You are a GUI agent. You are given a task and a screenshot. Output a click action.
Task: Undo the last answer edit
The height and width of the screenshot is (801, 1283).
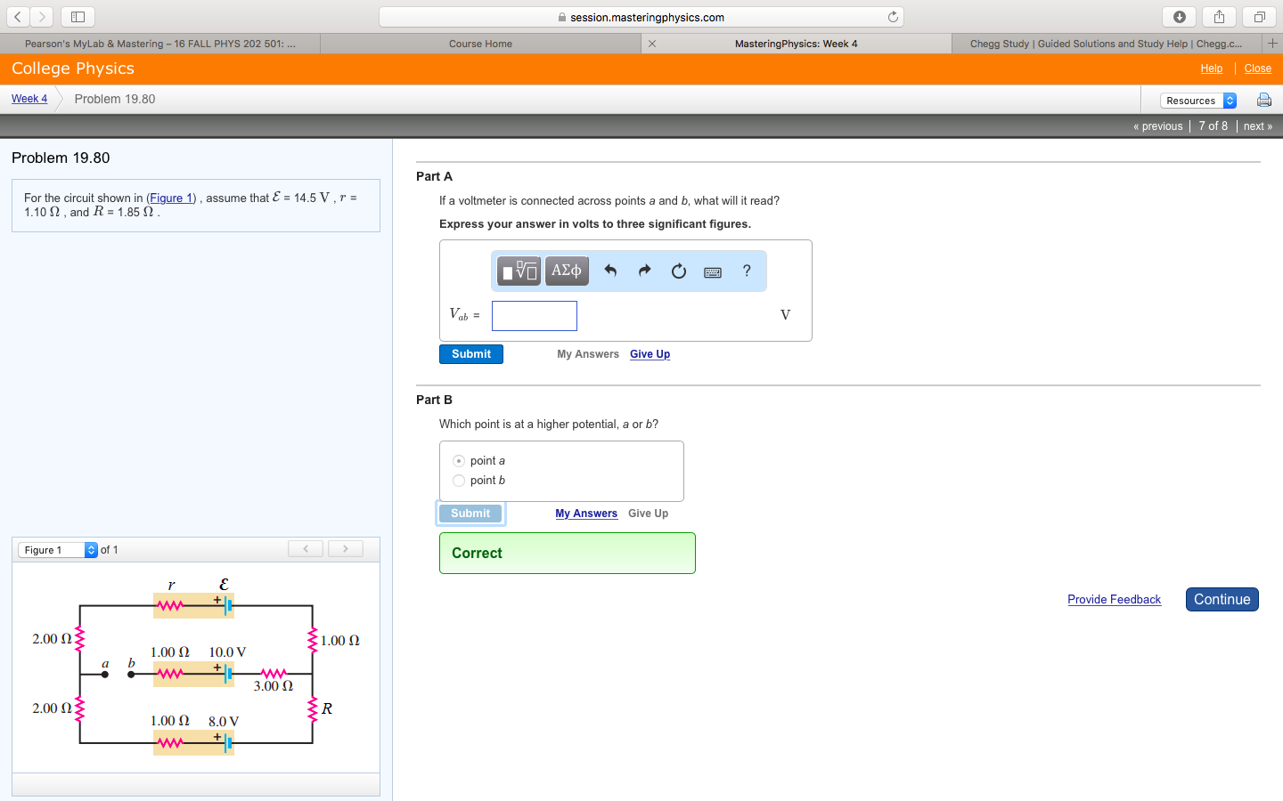[610, 271]
